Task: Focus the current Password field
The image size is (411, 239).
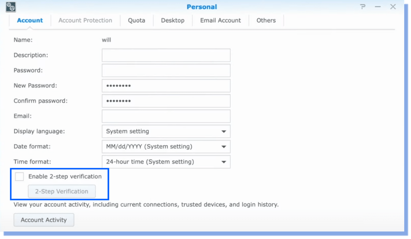Action: (x=166, y=70)
